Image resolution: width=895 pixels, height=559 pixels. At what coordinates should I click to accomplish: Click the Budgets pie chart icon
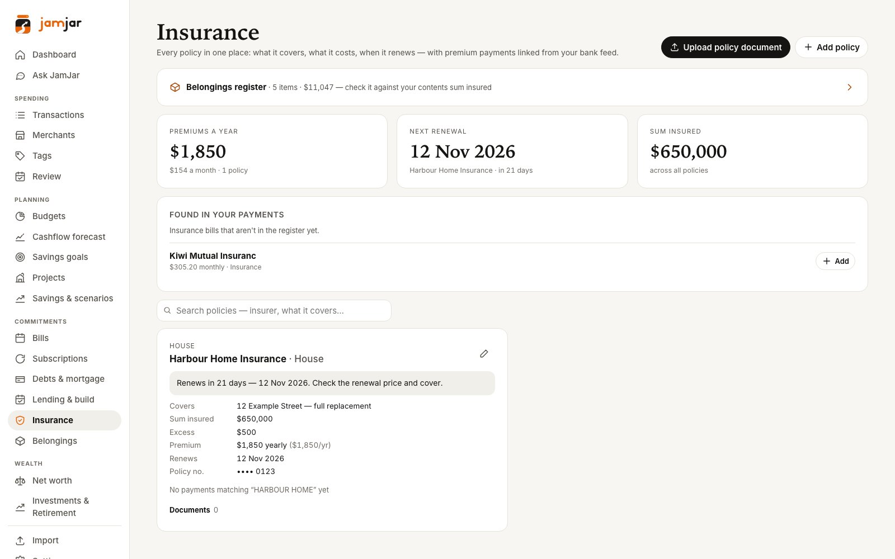pos(20,216)
